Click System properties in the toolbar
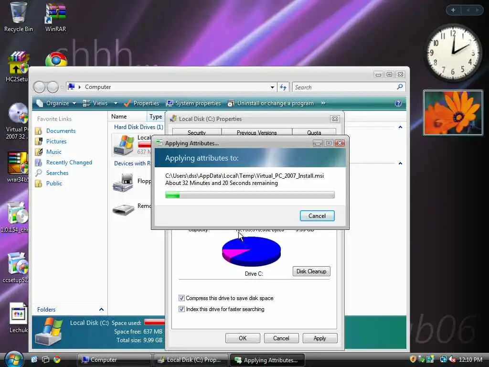Image resolution: width=489 pixels, height=367 pixels. [x=193, y=103]
